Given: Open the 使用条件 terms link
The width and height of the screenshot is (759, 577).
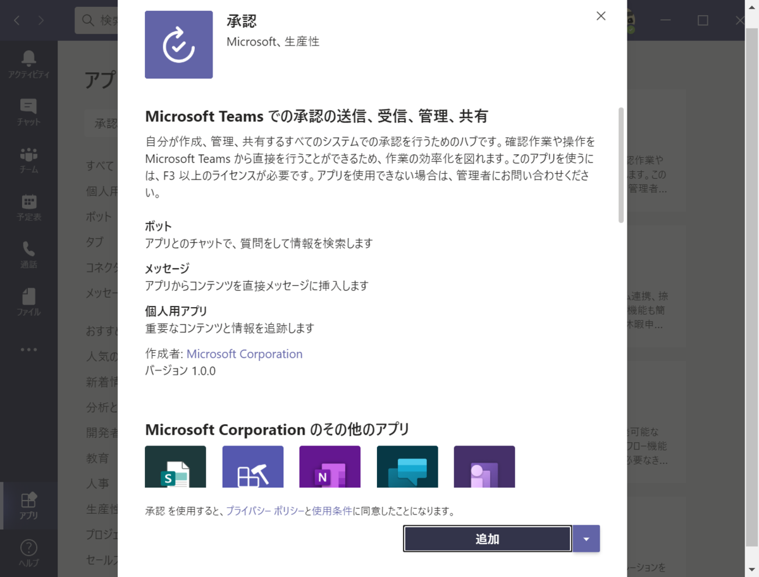Looking at the screenshot, I should [x=332, y=511].
